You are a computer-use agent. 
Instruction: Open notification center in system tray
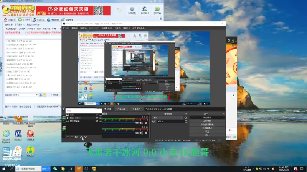click(x=302, y=169)
